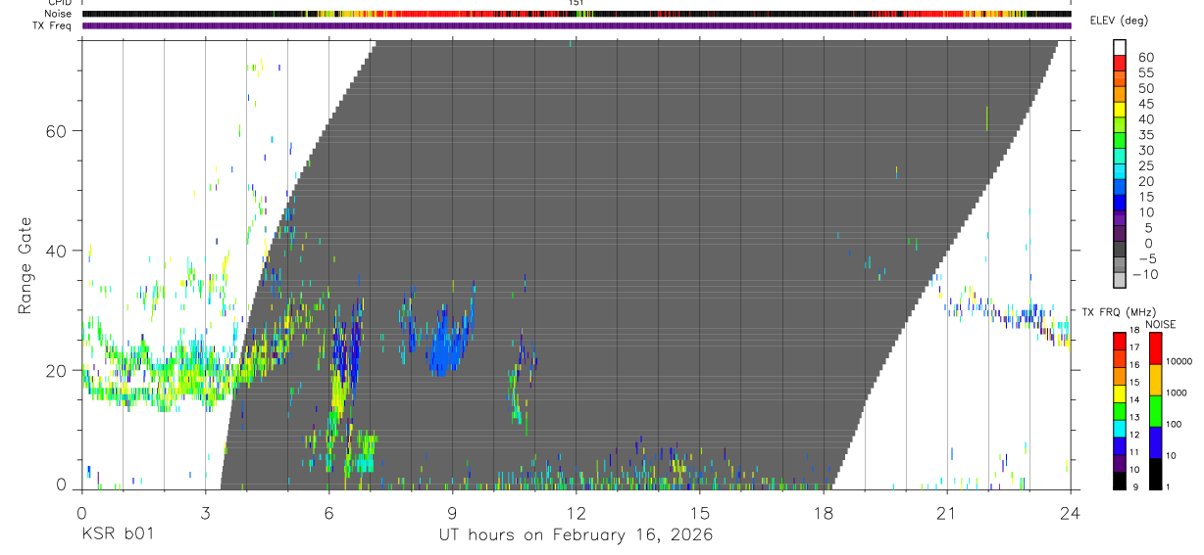
Task: Click hour 24 on the UT axis
Action: [1070, 512]
